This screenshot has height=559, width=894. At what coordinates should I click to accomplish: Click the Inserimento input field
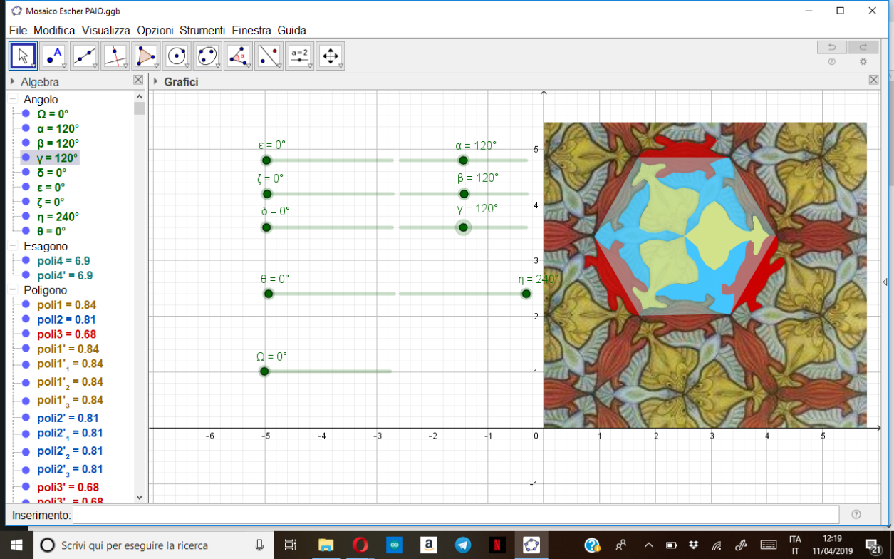pyautogui.click(x=456, y=514)
